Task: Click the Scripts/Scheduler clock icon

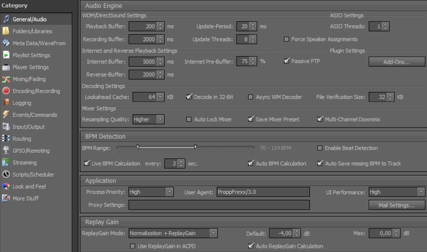Action: coord(6,175)
